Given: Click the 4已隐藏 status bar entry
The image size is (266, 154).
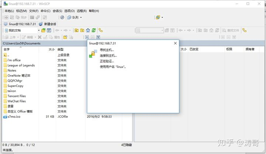Looking at the screenshot, I should (x=126, y=145).
